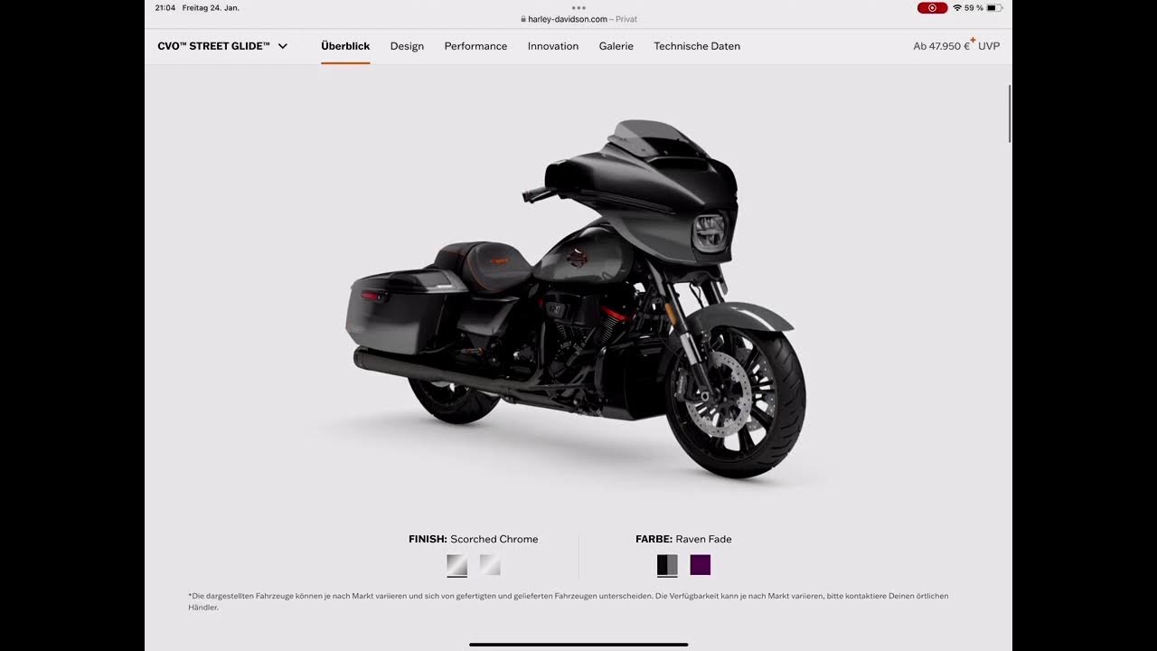The image size is (1157, 651).
Task: Tap the red screen recording indicator
Action: (x=932, y=8)
